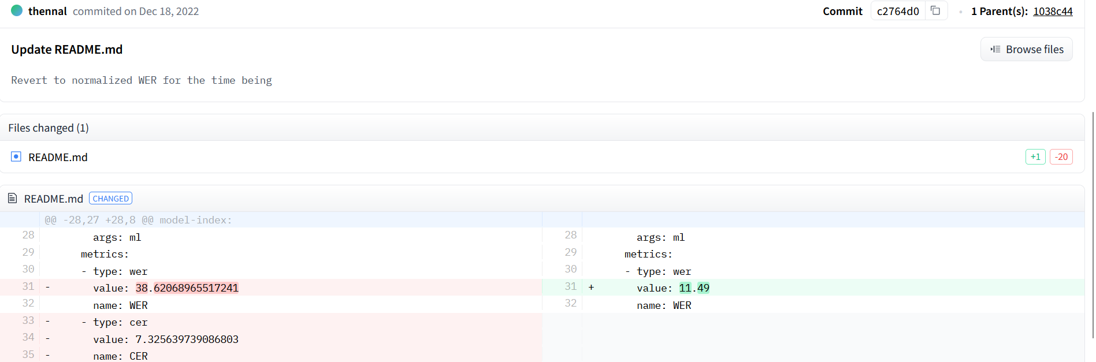1096x362 pixels.
Task: Click the +1 additions badge
Action: [x=1035, y=156]
